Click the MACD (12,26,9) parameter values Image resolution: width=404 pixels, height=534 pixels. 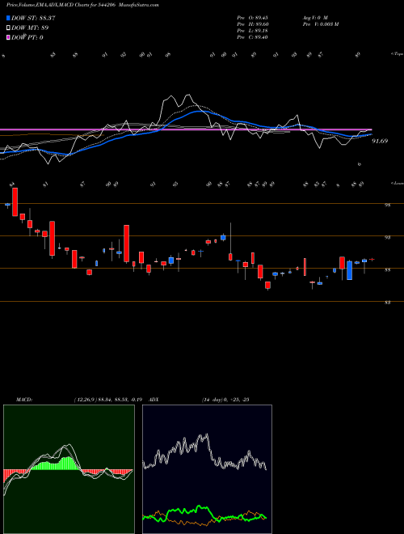(x=110, y=400)
